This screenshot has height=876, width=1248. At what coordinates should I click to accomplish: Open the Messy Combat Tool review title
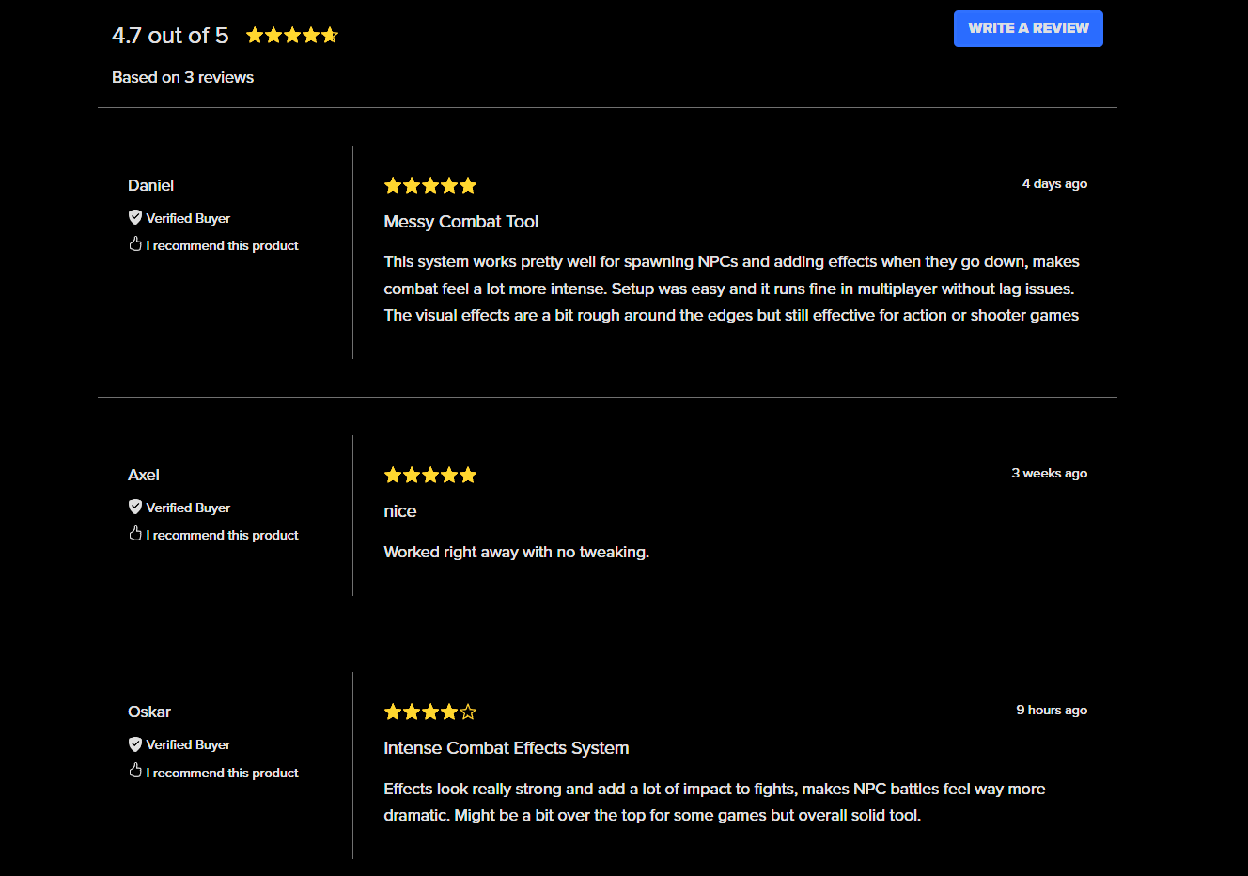tap(461, 222)
